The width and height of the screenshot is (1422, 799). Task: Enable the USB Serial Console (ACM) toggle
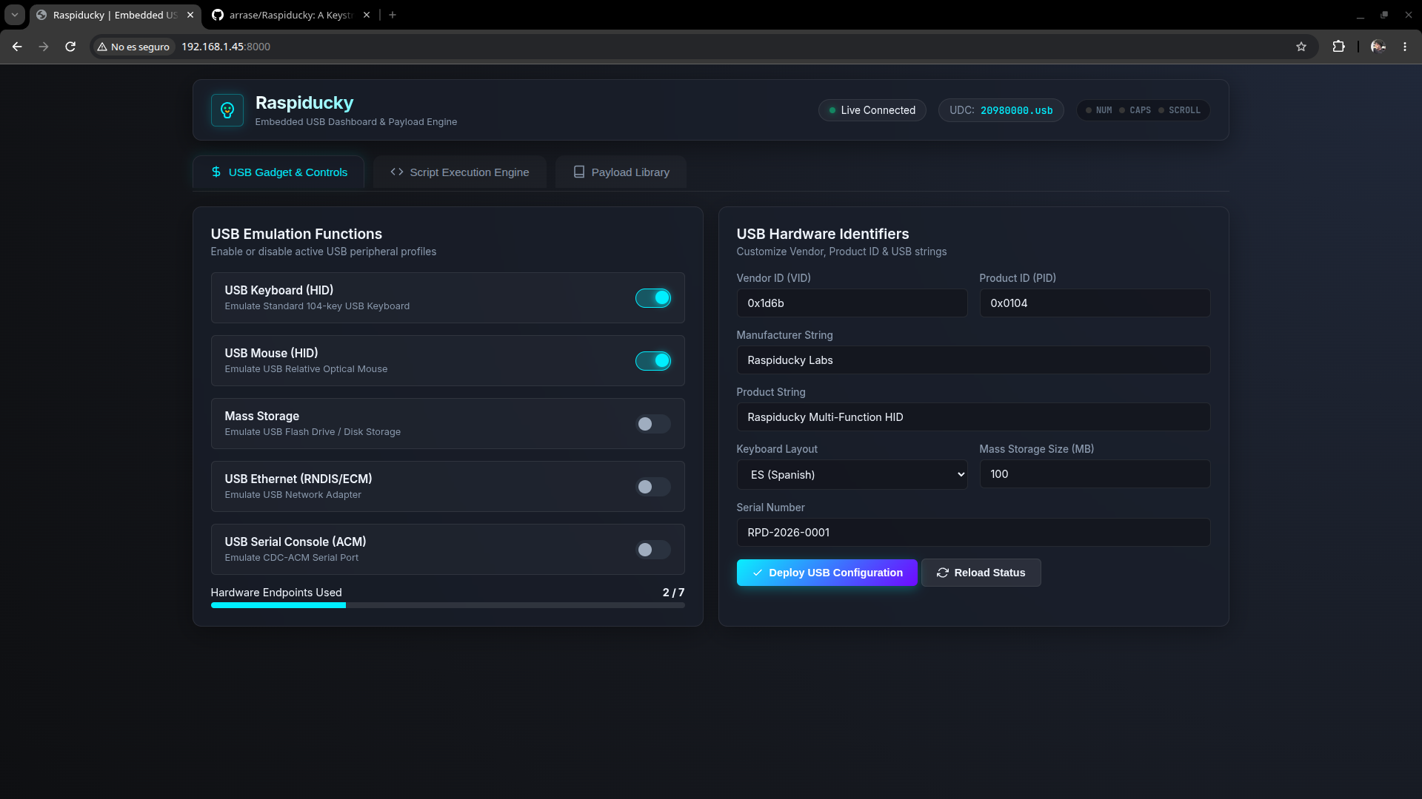click(653, 550)
